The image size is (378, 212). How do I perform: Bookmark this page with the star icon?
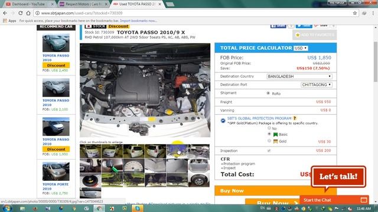coord(354,13)
